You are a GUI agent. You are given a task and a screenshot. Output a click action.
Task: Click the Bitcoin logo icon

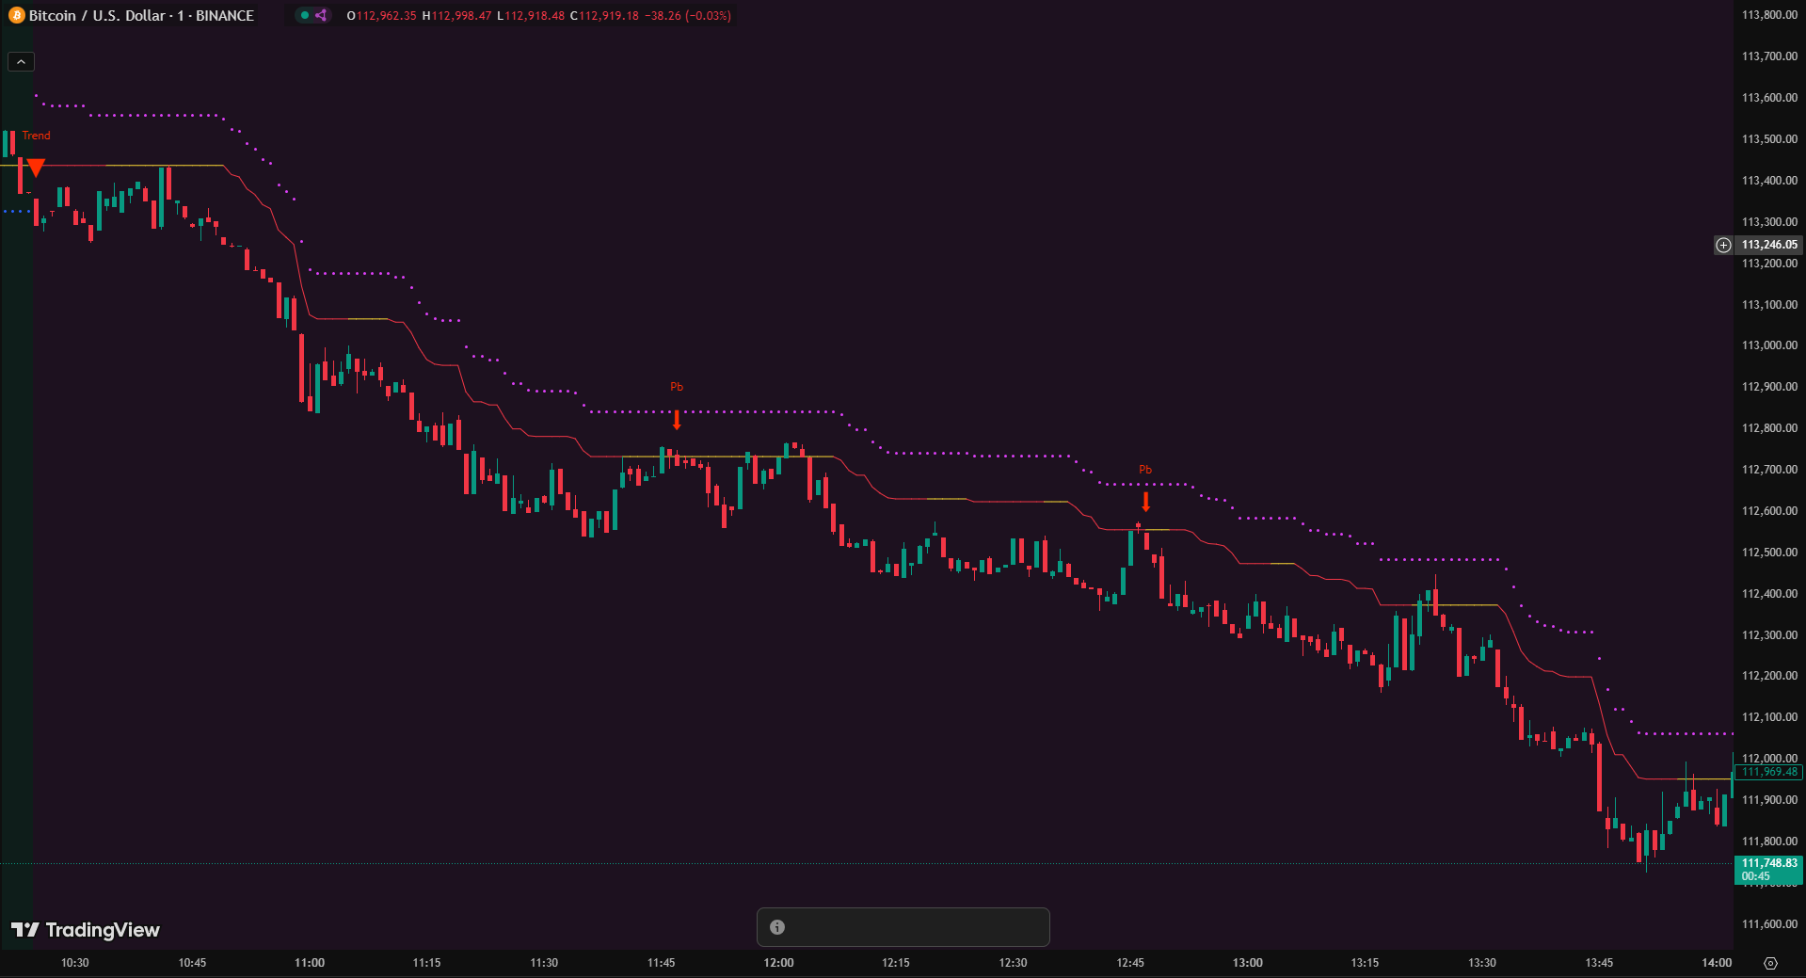16,15
